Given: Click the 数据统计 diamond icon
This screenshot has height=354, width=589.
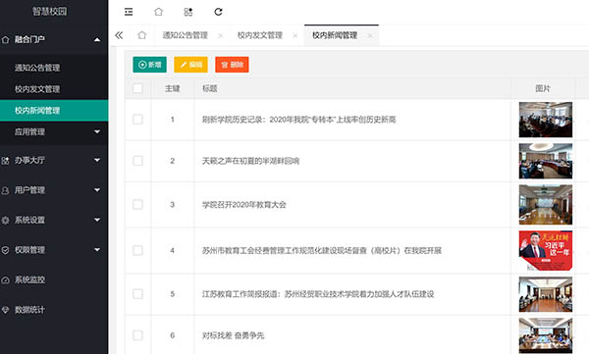Looking at the screenshot, I should point(5,310).
